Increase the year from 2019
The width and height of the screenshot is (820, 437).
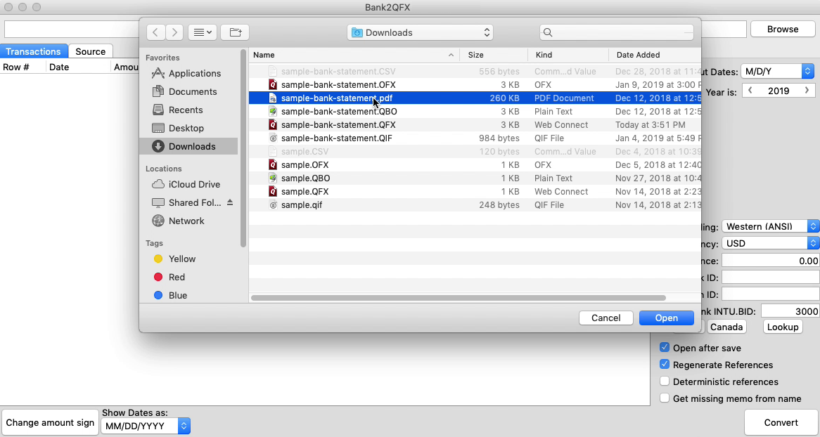807,91
